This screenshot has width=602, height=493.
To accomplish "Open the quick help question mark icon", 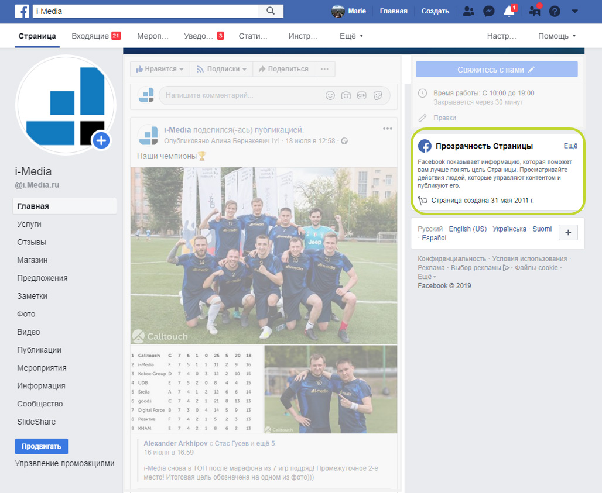I will point(555,11).
